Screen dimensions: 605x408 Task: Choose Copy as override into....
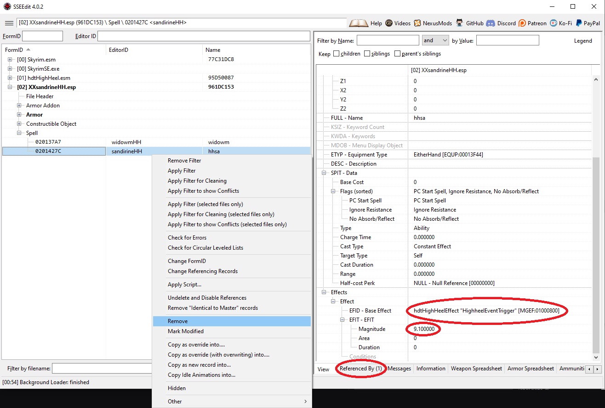point(232,345)
